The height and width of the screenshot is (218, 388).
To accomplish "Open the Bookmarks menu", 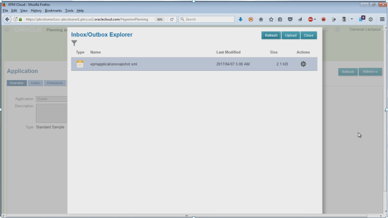I will pos(53,10).
